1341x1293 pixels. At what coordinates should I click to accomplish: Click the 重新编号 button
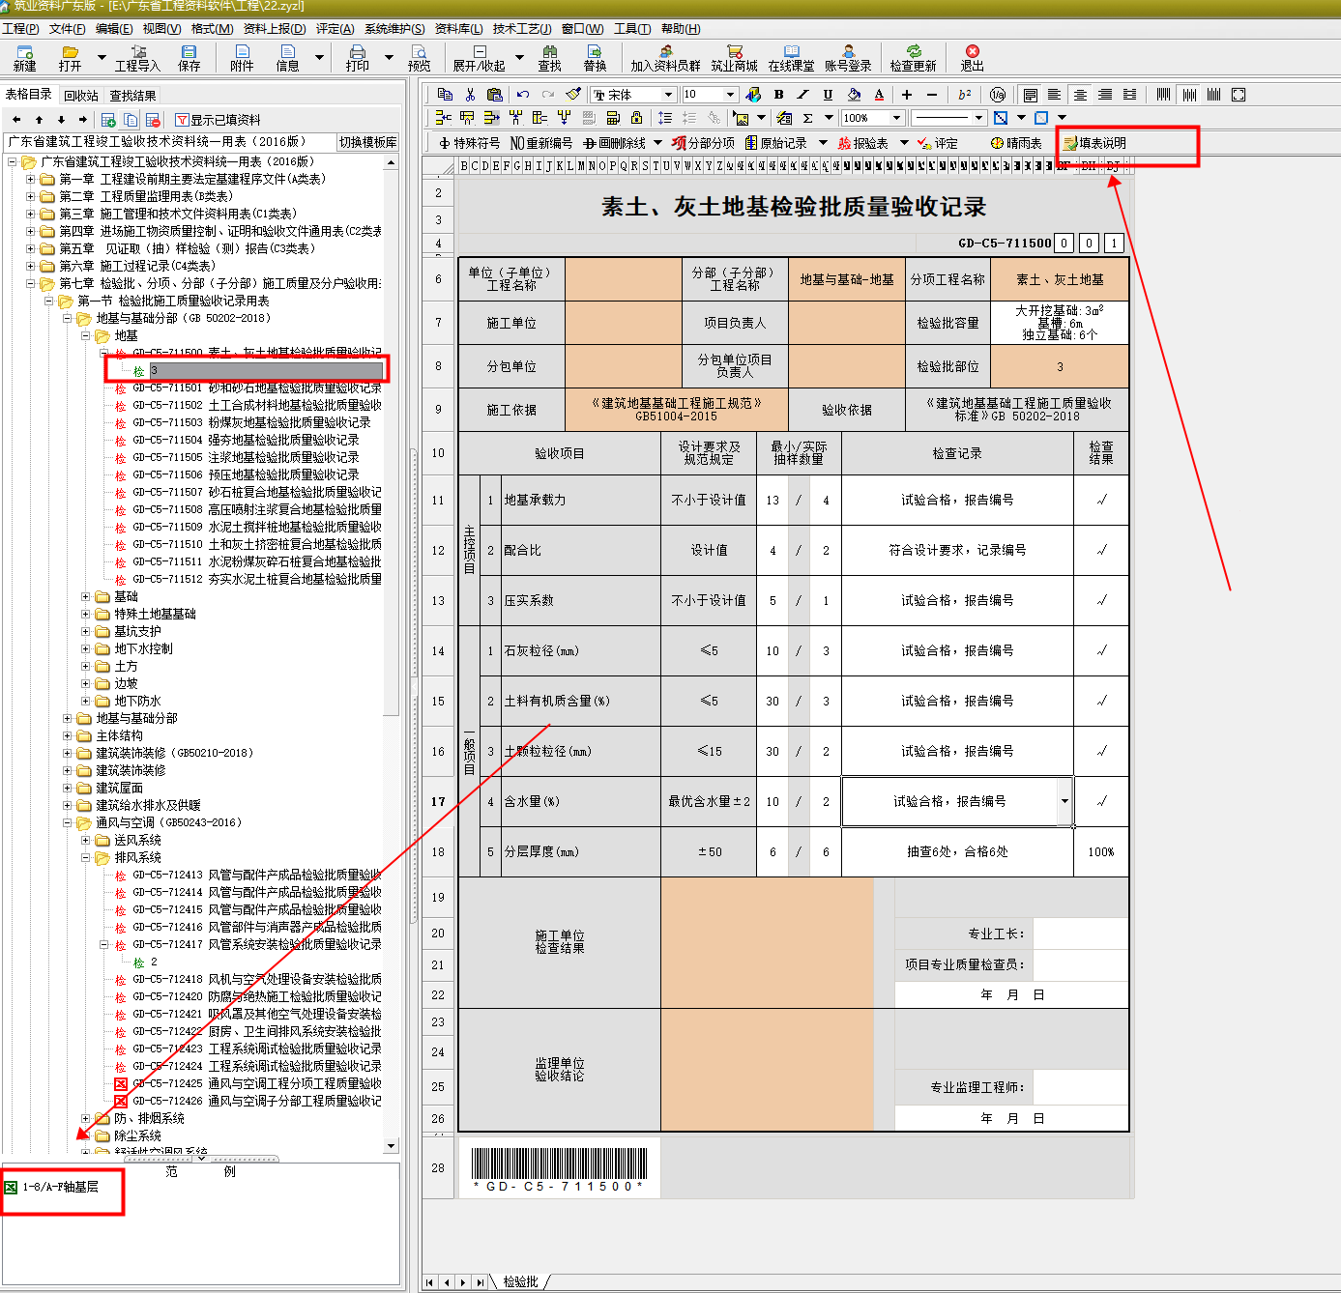pos(540,143)
